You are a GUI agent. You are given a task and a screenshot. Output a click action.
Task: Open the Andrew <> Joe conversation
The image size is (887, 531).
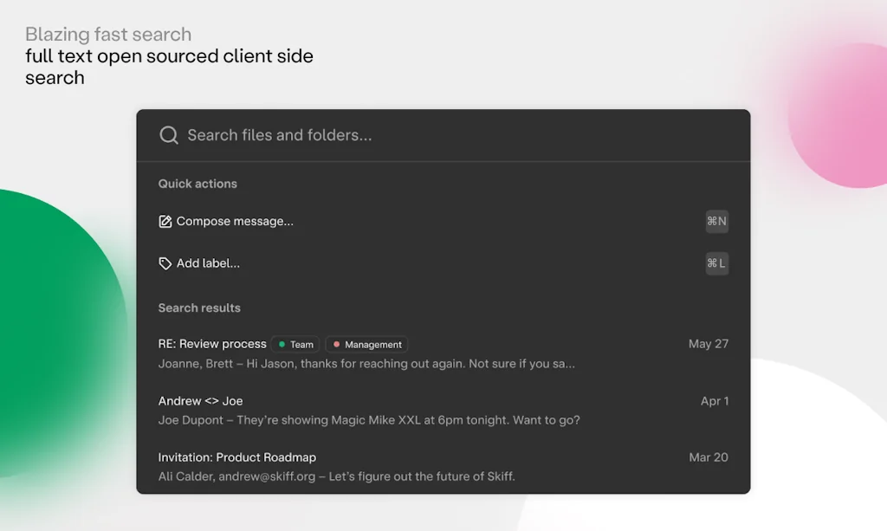pyautogui.click(x=200, y=401)
